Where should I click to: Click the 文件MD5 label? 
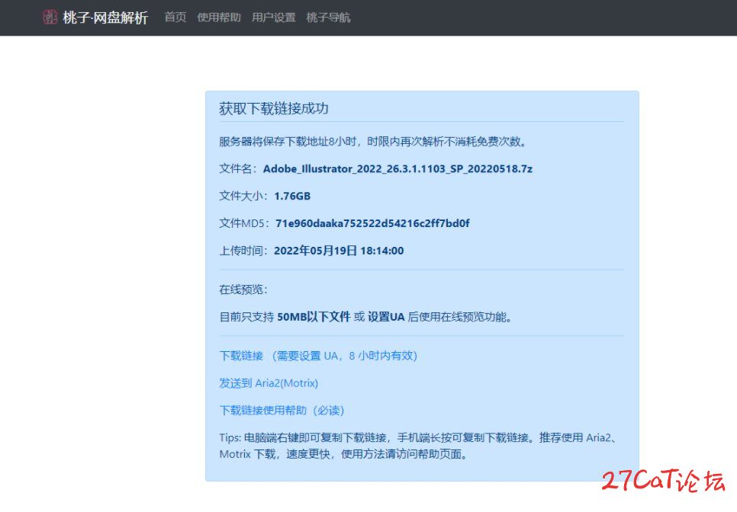tap(244, 223)
